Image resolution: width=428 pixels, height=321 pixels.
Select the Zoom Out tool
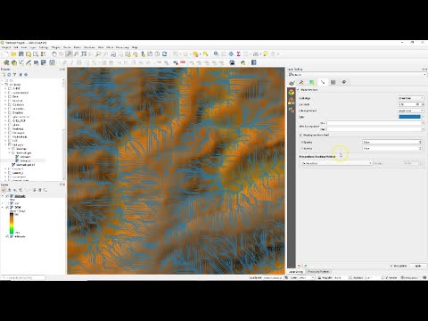click(x=76, y=54)
